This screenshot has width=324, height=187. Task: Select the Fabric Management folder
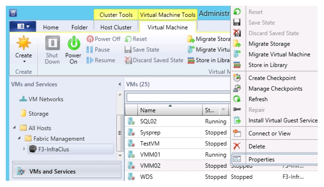(x=55, y=139)
